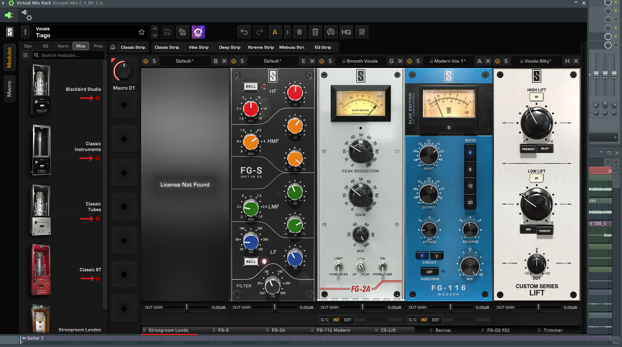
Task: Remove the FG-S module with its X
Action: click(312, 61)
